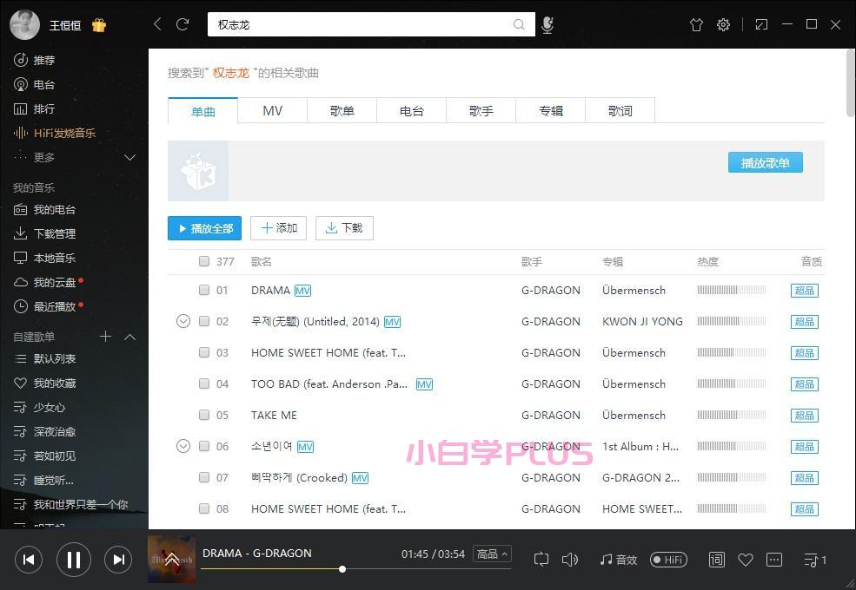Refresh the page with the reload icon
This screenshot has width=856, height=590.
pyautogui.click(x=182, y=24)
